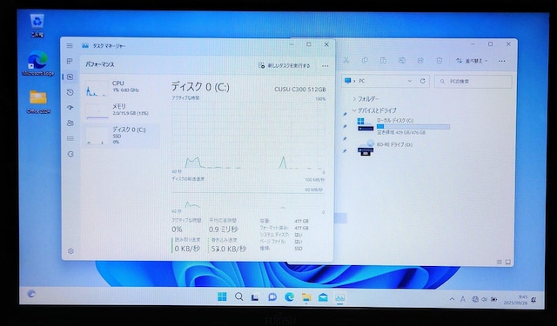
Task: Click Local Disk C usage bar
Action: point(413,127)
